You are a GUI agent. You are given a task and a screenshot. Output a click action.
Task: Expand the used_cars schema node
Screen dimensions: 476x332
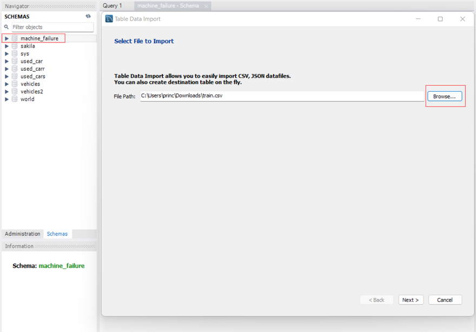(x=6, y=76)
